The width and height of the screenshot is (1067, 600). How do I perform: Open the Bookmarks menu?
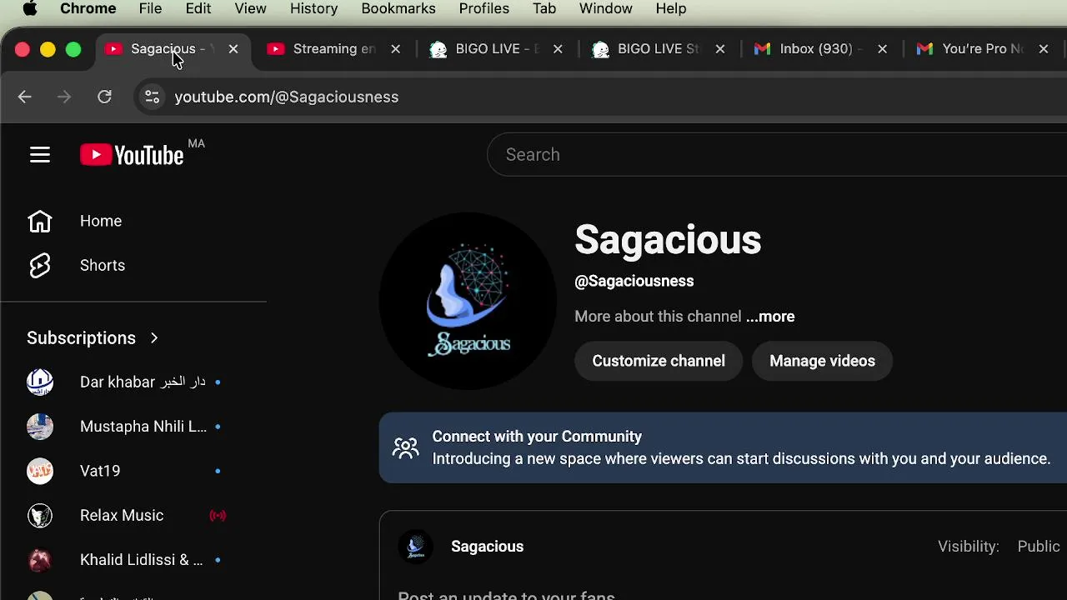(398, 9)
